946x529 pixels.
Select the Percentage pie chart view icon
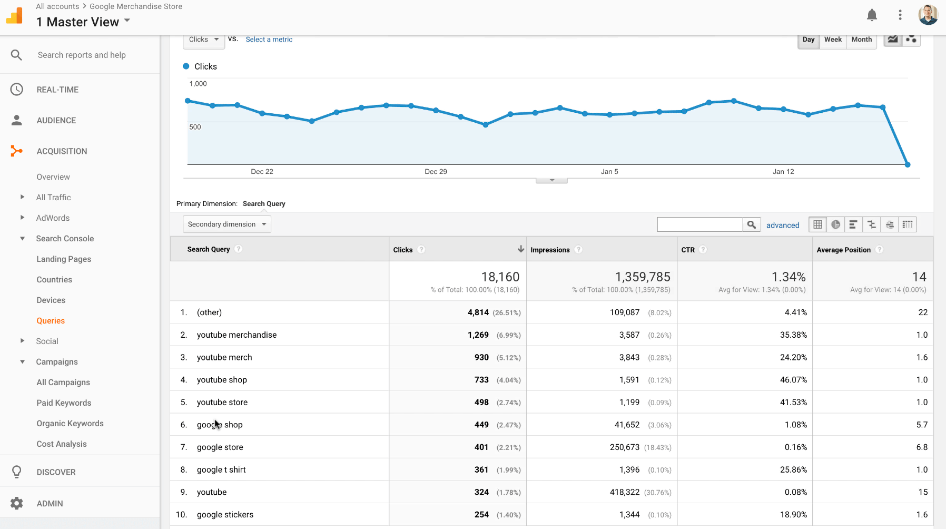(835, 224)
